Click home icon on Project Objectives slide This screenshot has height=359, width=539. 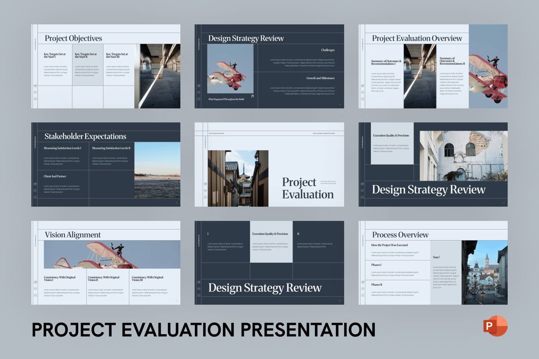(35, 99)
